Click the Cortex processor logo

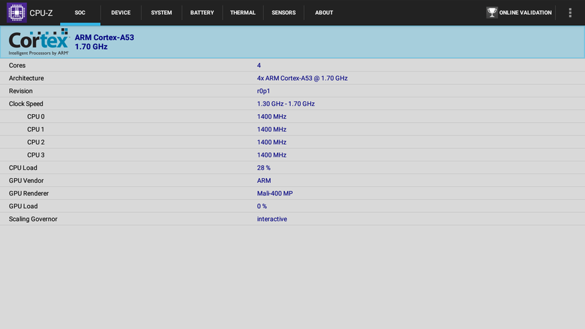coord(39,42)
